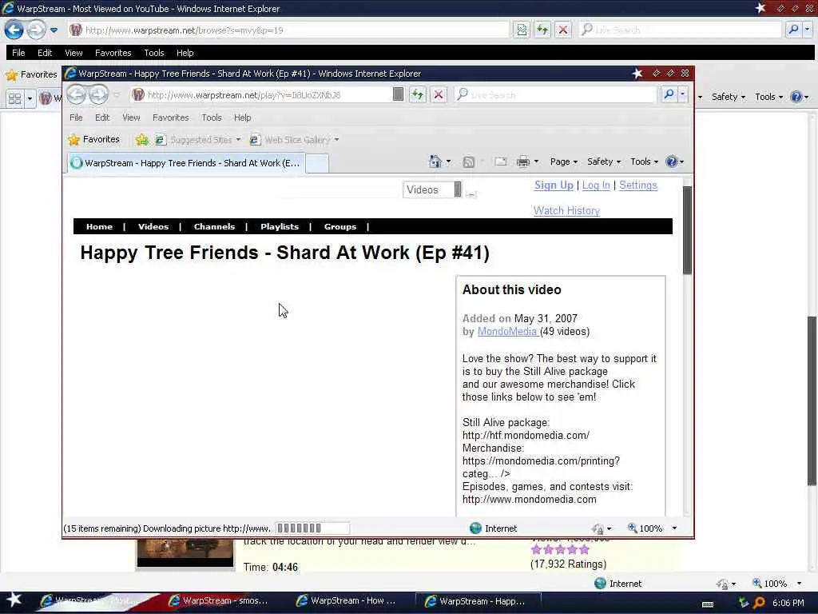Open the Tools dropdown in the background window toolbar
This screenshot has height=614, width=818.
pyautogui.click(x=769, y=97)
